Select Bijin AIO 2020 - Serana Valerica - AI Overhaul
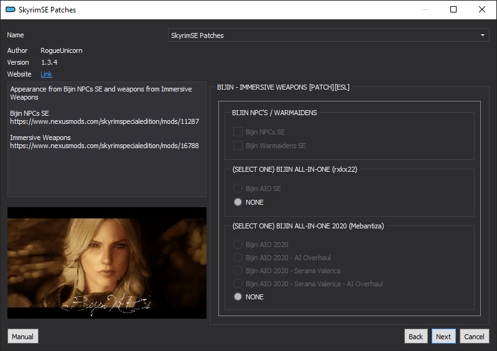Image resolution: width=497 pixels, height=351 pixels. pos(238,283)
